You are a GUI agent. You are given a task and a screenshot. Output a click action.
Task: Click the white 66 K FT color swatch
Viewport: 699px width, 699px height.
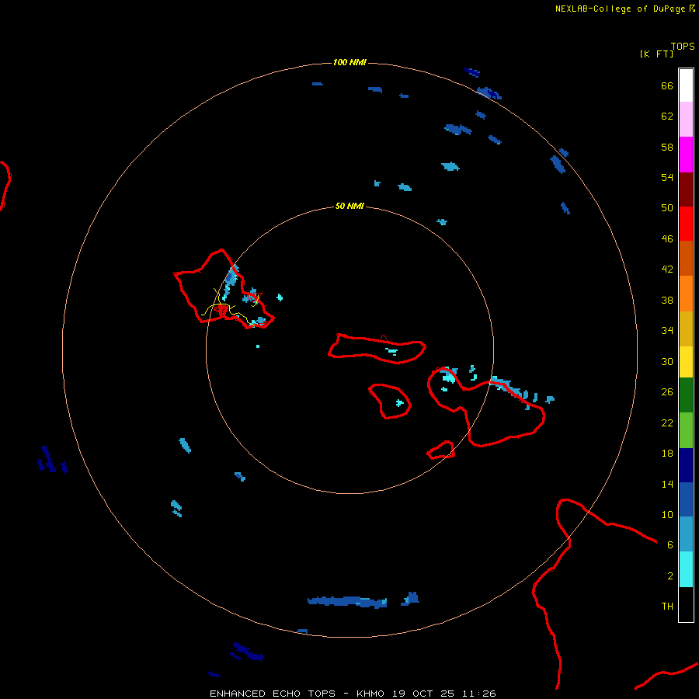[686, 85]
